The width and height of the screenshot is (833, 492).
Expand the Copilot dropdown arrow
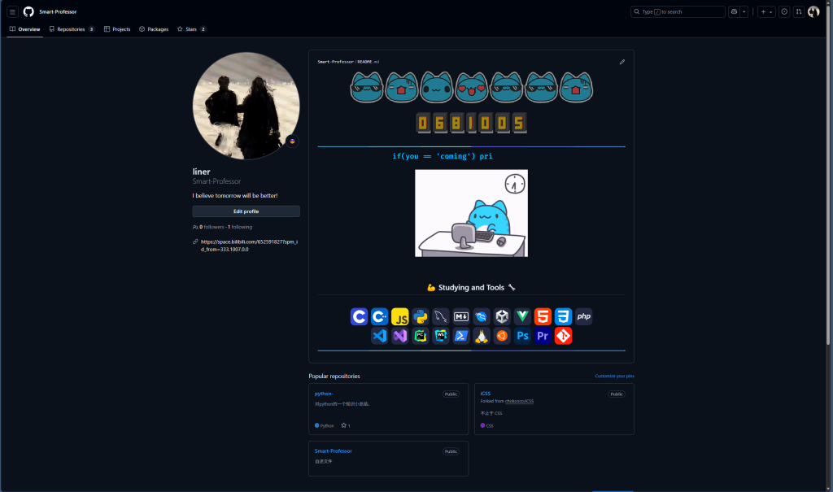point(744,12)
